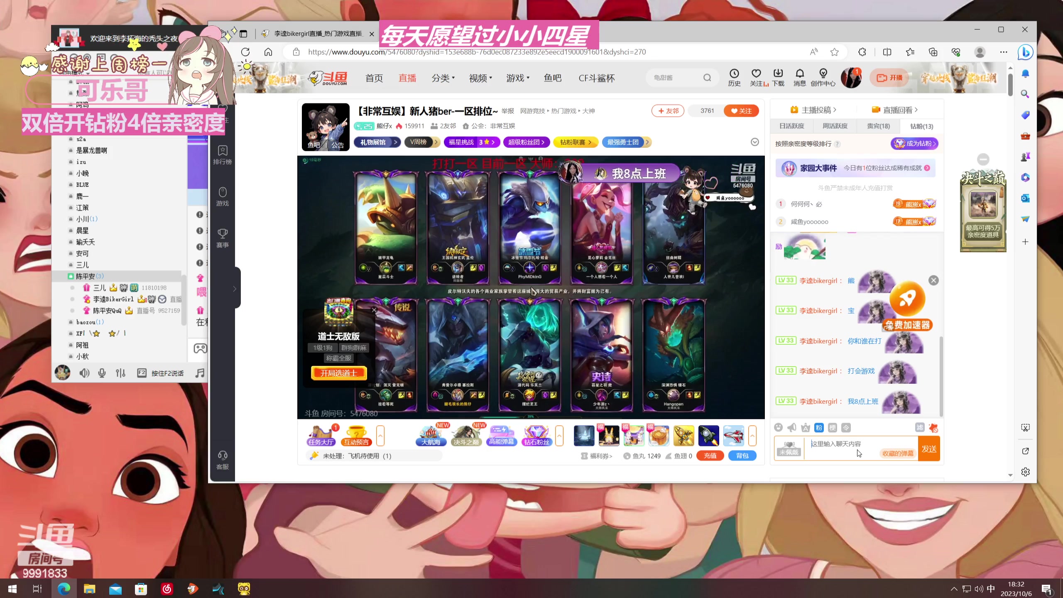Click the megaphone horn icon in chat toolbar
This screenshot has width=1063, height=598.
[792, 427]
